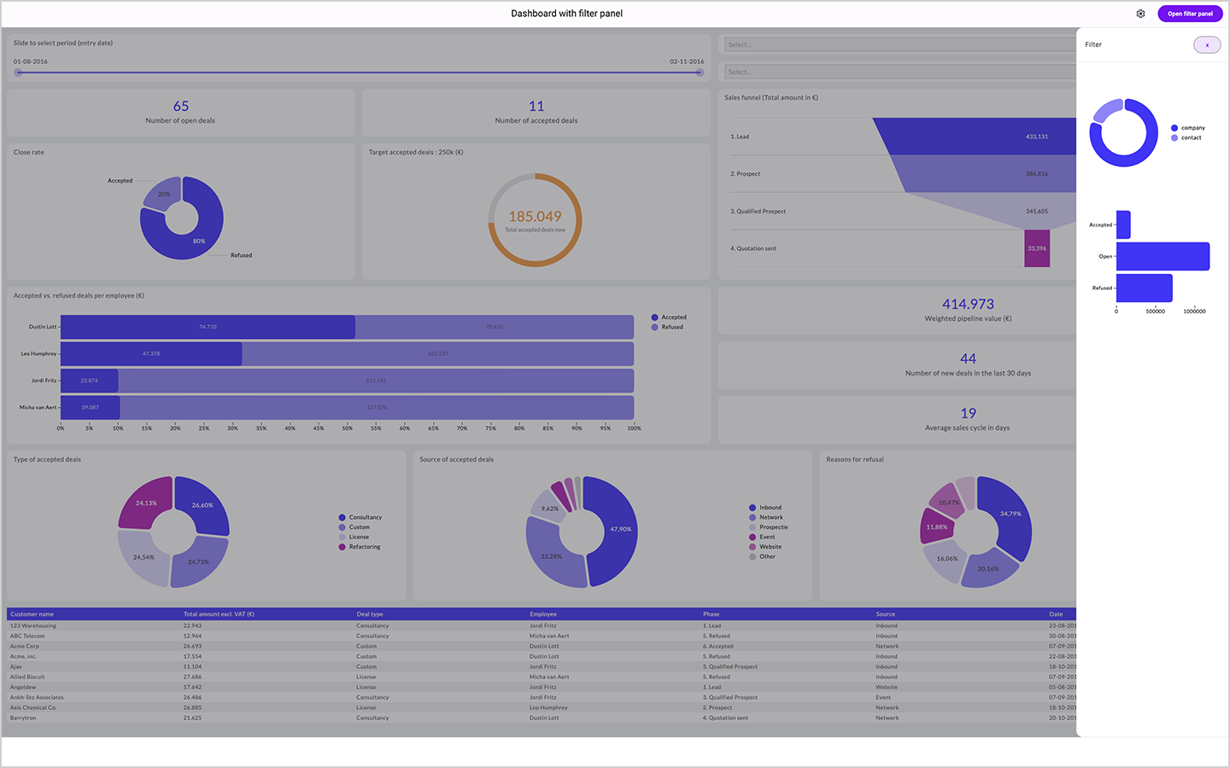The width and height of the screenshot is (1230, 768).
Task: Open the second Select filter dropdown
Action: 899,71
